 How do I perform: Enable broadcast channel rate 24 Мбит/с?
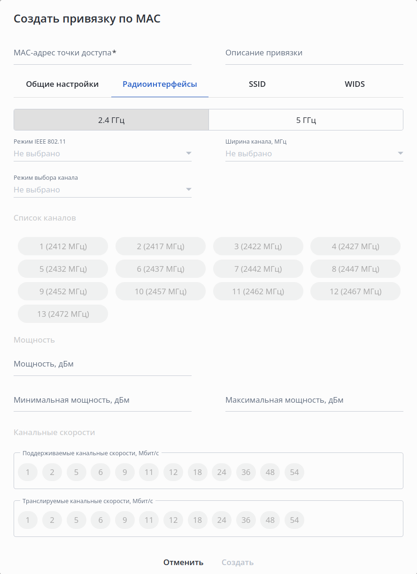coord(222,520)
